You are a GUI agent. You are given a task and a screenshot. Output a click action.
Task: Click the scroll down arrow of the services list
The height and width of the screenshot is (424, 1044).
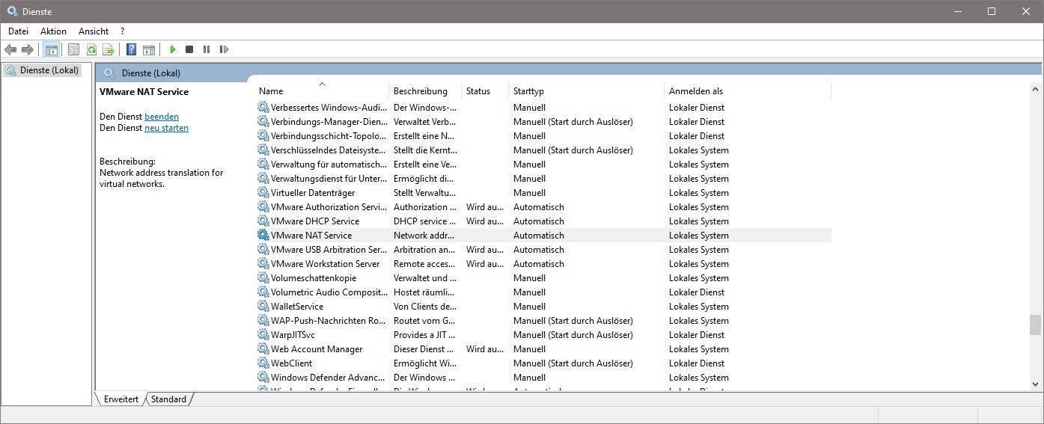[1036, 384]
